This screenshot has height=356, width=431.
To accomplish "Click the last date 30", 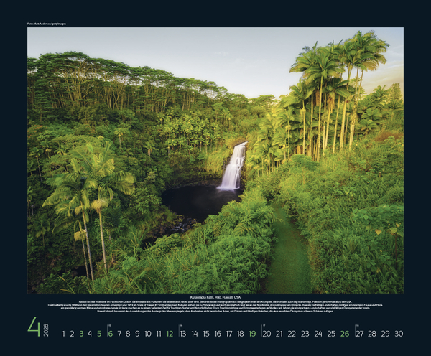I will point(399,334).
